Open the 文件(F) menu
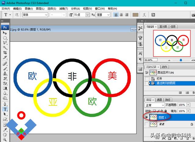 (x=5, y=9)
